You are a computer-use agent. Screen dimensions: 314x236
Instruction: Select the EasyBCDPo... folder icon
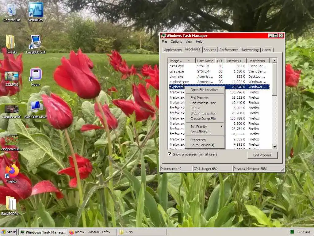(11, 206)
